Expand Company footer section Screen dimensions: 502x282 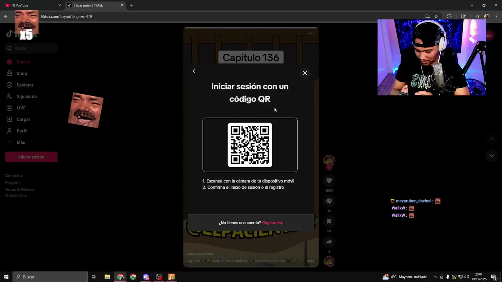(x=14, y=175)
